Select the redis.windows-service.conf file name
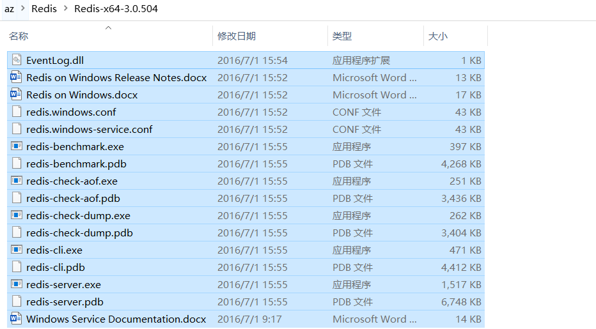 click(x=90, y=129)
